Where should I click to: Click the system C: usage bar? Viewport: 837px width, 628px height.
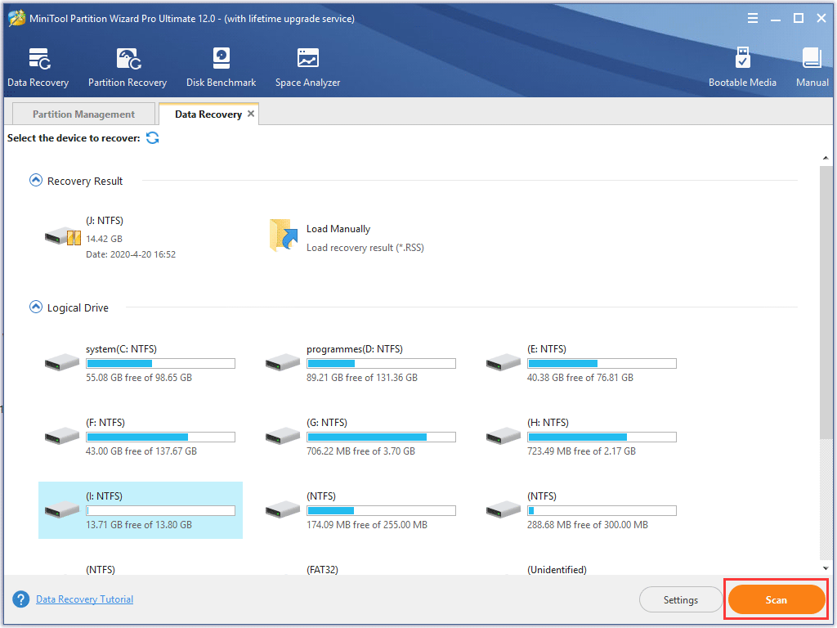[161, 364]
